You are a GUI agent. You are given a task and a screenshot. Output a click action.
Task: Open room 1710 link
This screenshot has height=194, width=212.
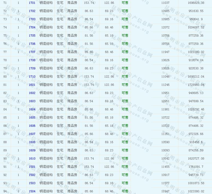(32, 77)
